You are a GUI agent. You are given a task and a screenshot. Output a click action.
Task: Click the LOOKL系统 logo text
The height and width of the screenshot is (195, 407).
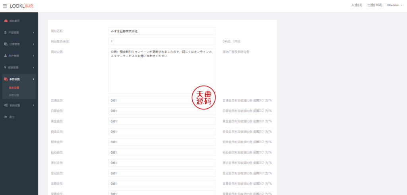pos(22,6)
